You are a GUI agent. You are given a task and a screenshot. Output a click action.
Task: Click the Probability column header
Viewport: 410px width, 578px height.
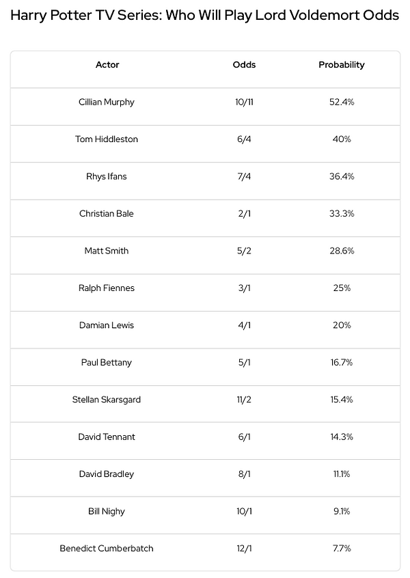pyautogui.click(x=342, y=65)
